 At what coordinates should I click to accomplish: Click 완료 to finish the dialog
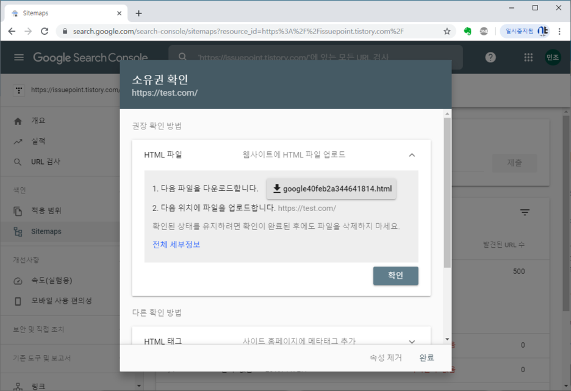pyautogui.click(x=426, y=358)
